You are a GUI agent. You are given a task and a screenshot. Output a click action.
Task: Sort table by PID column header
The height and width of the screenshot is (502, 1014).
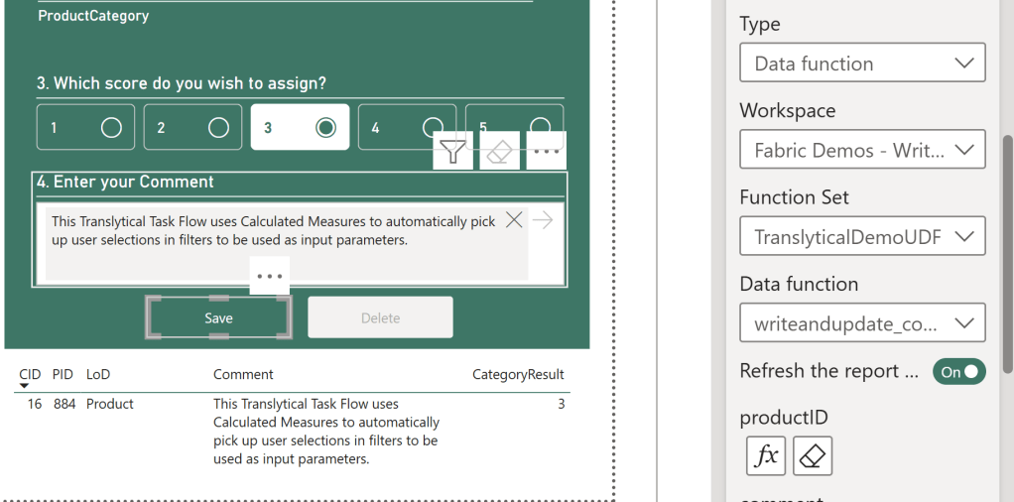point(63,375)
